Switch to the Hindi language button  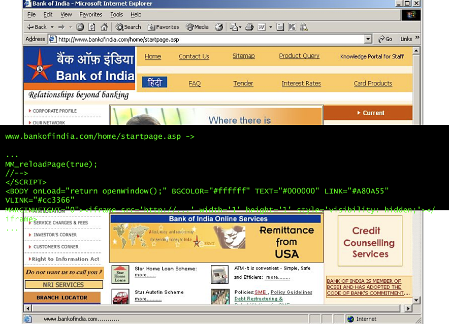click(x=154, y=82)
